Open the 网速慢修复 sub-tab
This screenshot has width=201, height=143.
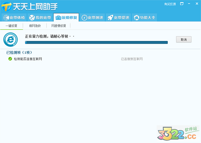59,26
